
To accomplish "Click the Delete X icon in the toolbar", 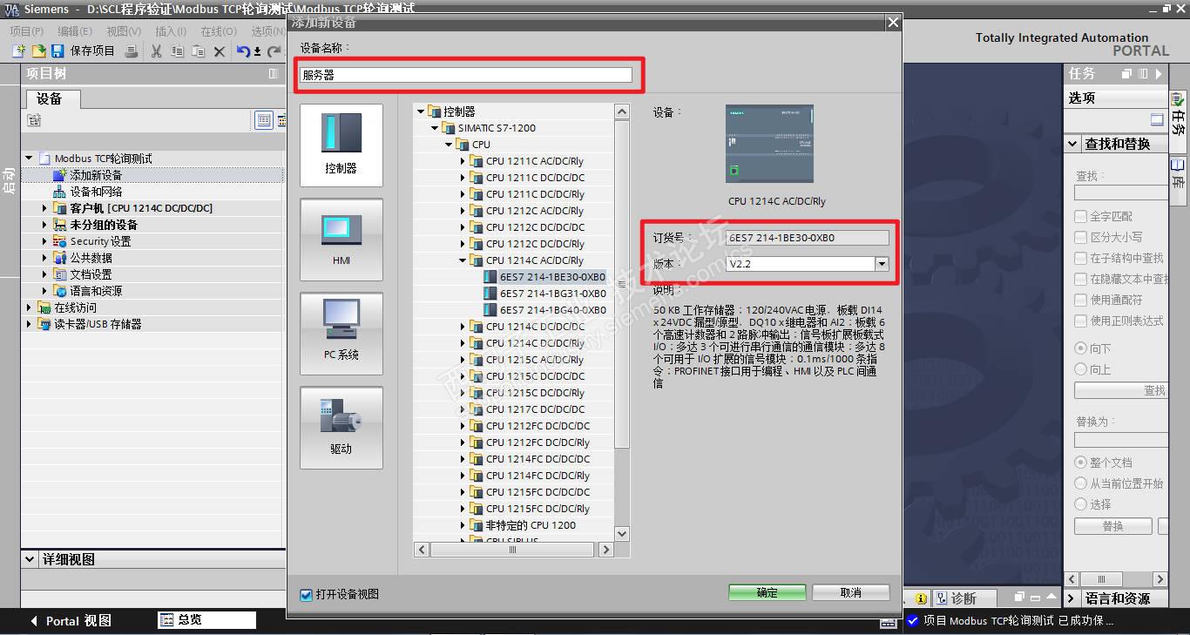I will coord(220,51).
